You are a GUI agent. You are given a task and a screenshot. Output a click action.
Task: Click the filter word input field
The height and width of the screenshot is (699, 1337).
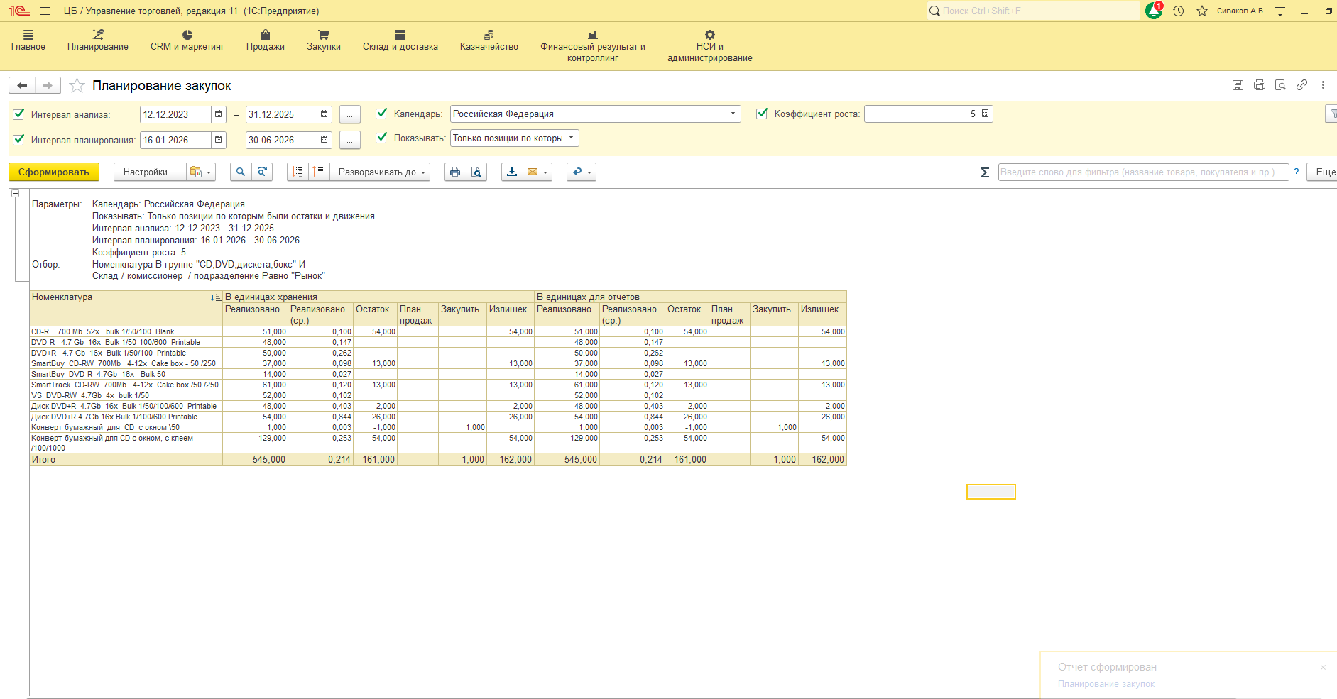coord(1142,172)
